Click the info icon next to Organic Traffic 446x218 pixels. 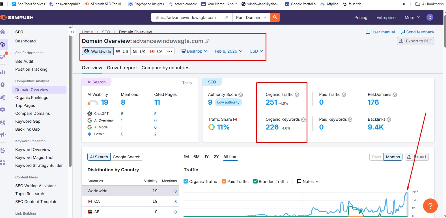click(x=297, y=95)
